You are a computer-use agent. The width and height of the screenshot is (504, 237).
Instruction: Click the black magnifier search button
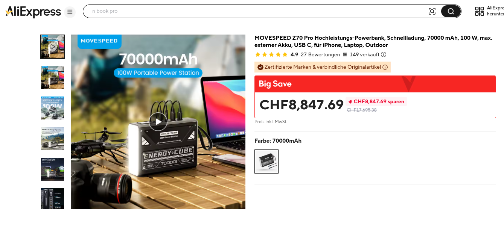451,11
